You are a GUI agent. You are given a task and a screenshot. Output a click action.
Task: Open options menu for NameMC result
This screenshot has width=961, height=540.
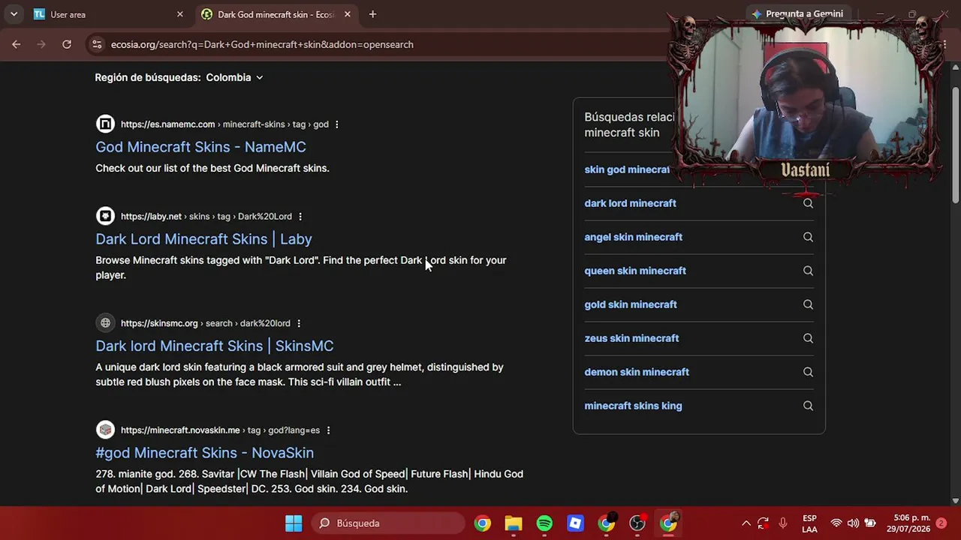(x=336, y=124)
